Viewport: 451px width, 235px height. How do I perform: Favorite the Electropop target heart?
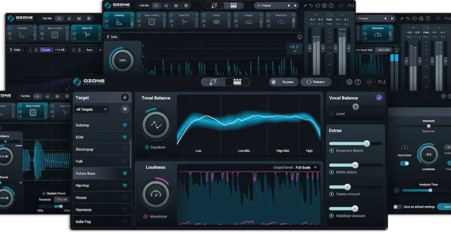tap(125, 149)
